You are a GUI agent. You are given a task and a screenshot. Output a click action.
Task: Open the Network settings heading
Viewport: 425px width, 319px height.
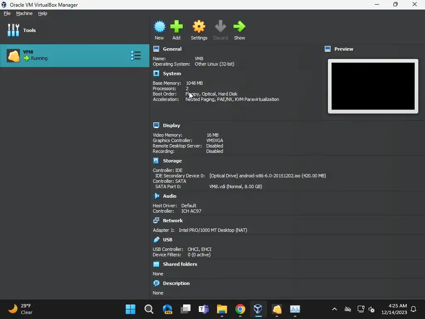(173, 221)
